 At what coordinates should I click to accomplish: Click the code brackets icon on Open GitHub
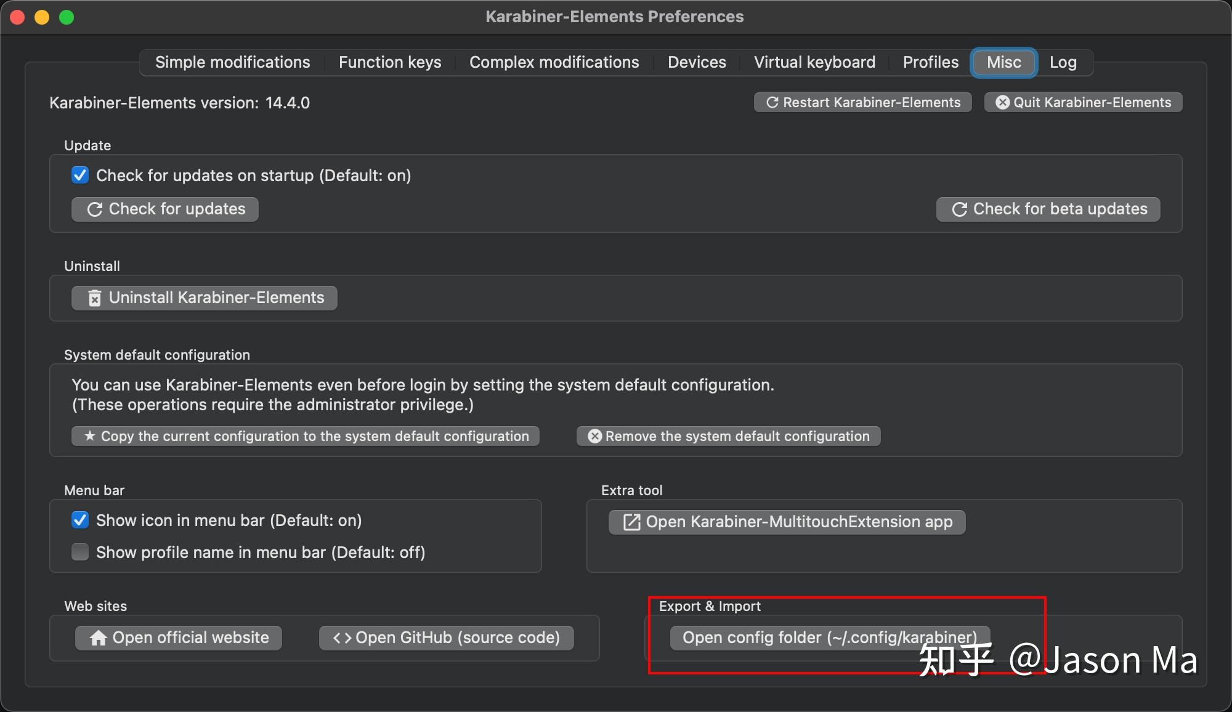point(342,638)
